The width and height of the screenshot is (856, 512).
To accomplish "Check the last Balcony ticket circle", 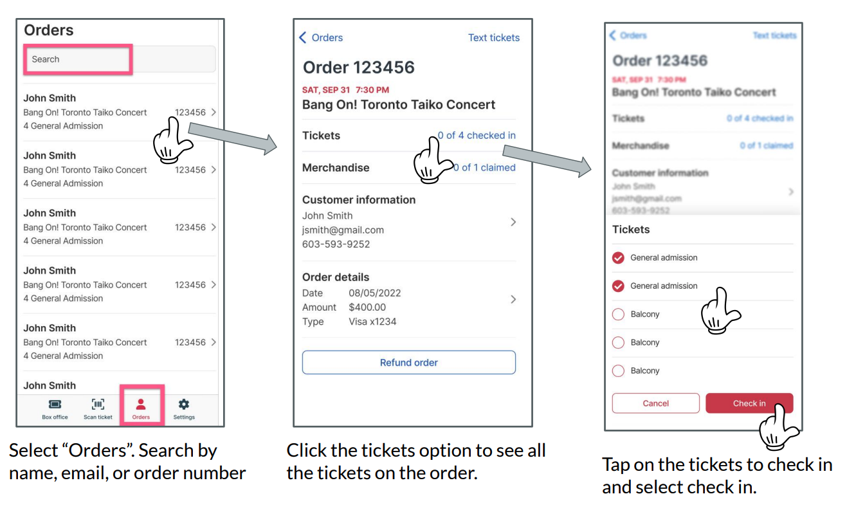I will pos(618,371).
